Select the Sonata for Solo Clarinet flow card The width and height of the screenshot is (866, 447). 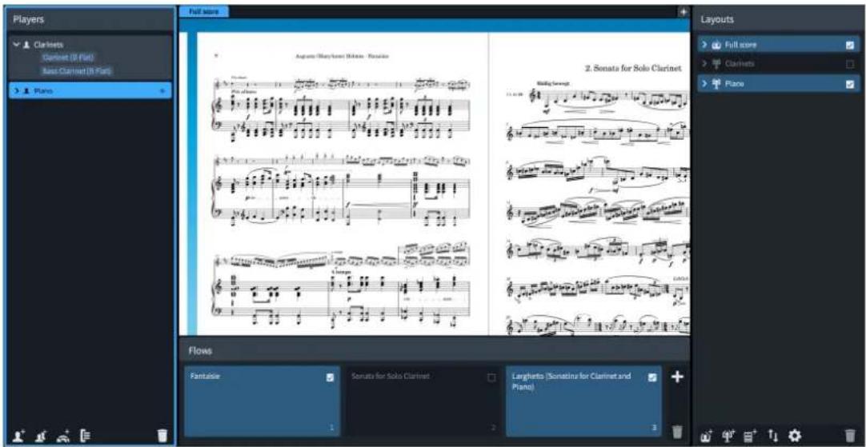423,401
